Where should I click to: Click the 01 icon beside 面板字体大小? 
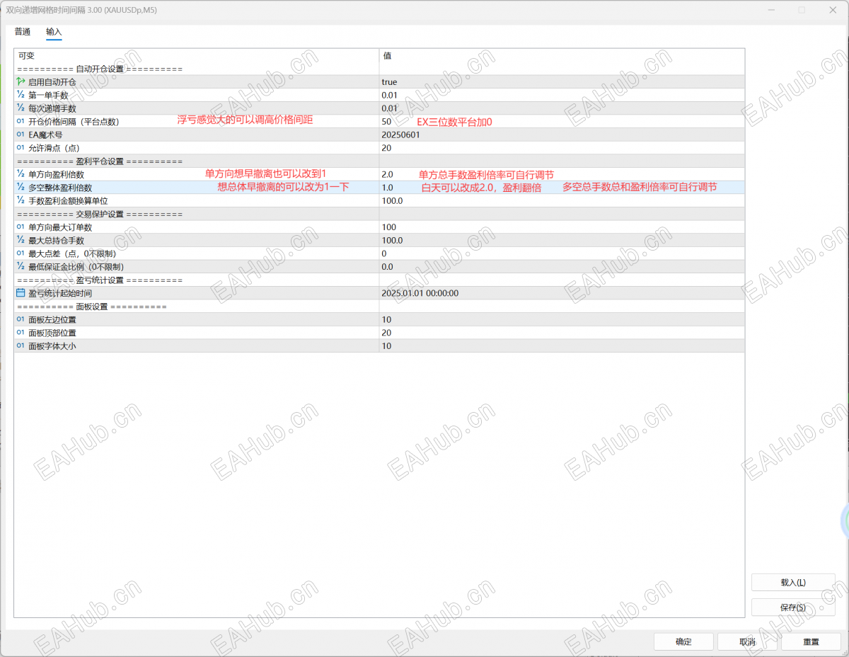[21, 345]
